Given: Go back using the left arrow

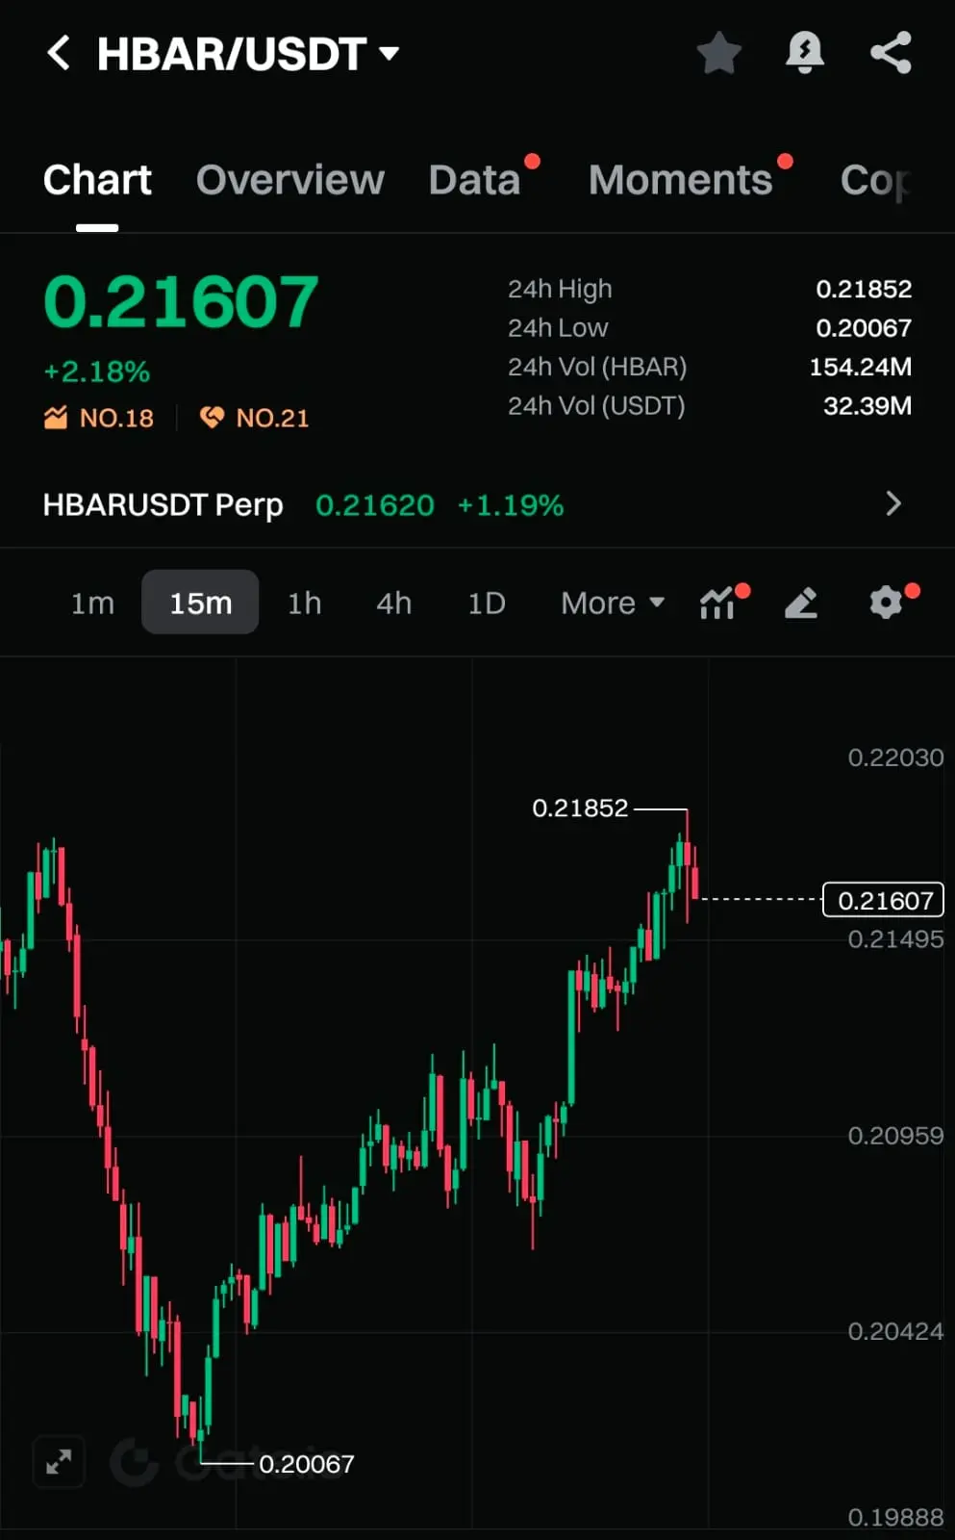Looking at the screenshot, I should 59,53.
